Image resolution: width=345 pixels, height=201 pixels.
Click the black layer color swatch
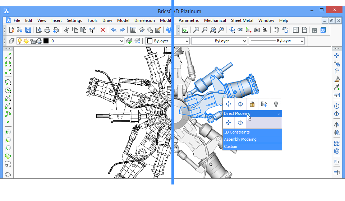tap(46, 41)
